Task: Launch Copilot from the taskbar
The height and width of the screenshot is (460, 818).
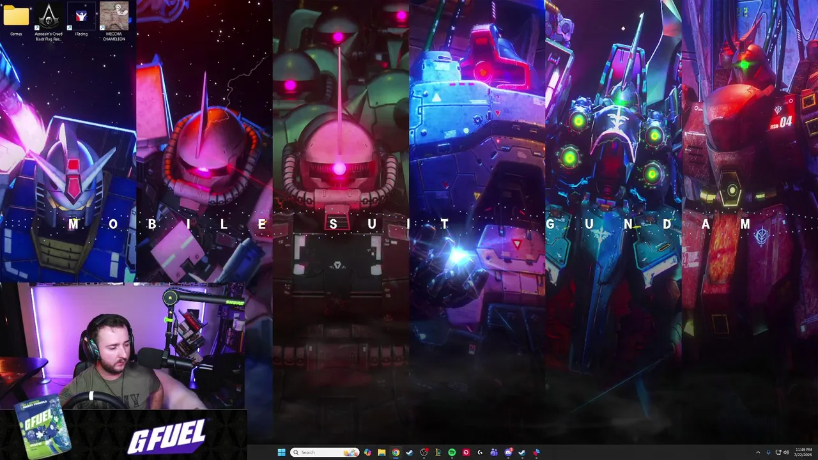Action: tap(367, 452)
